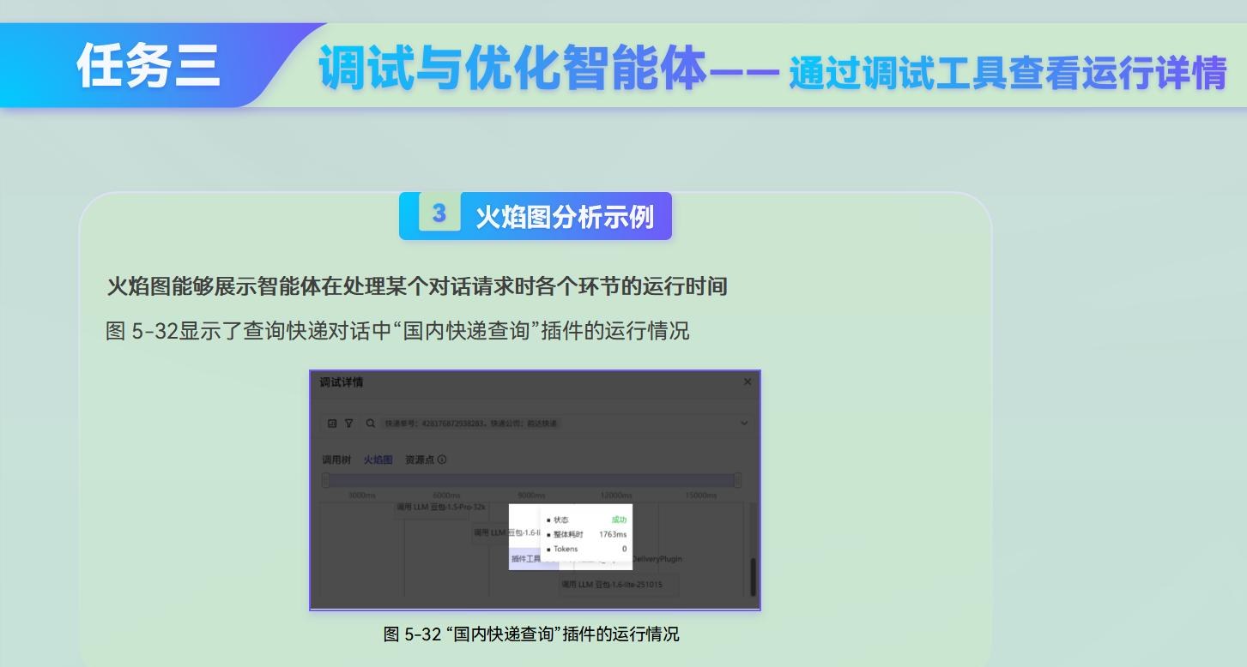Close the 调试详情 panel
The height and width of the screenshot is (667, 1247).
coord(748,382)
